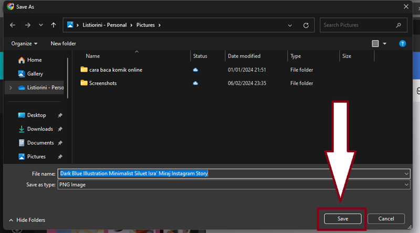The image size is (420, 233).
Task: Go up one folder level
Action: tap(53, 25)
